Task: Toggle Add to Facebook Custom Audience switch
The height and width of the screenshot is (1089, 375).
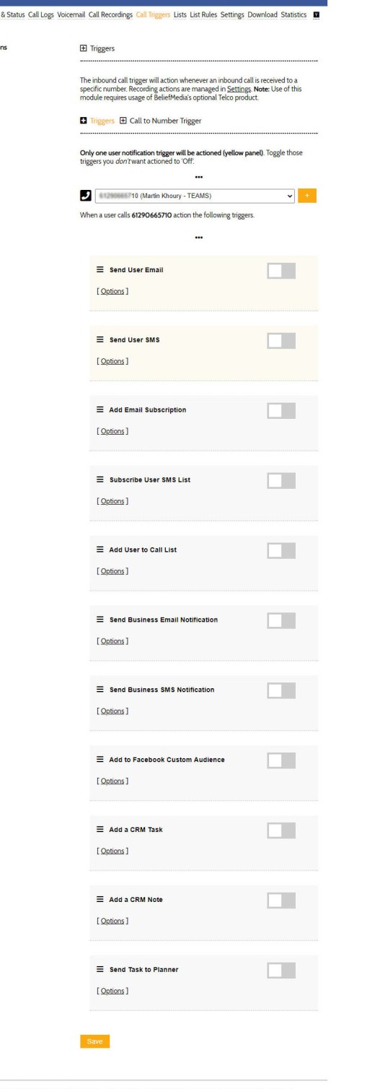Action: click(281, 760)
